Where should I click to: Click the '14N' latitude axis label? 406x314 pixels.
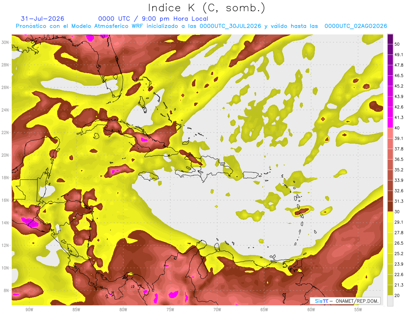click(5, 223)
